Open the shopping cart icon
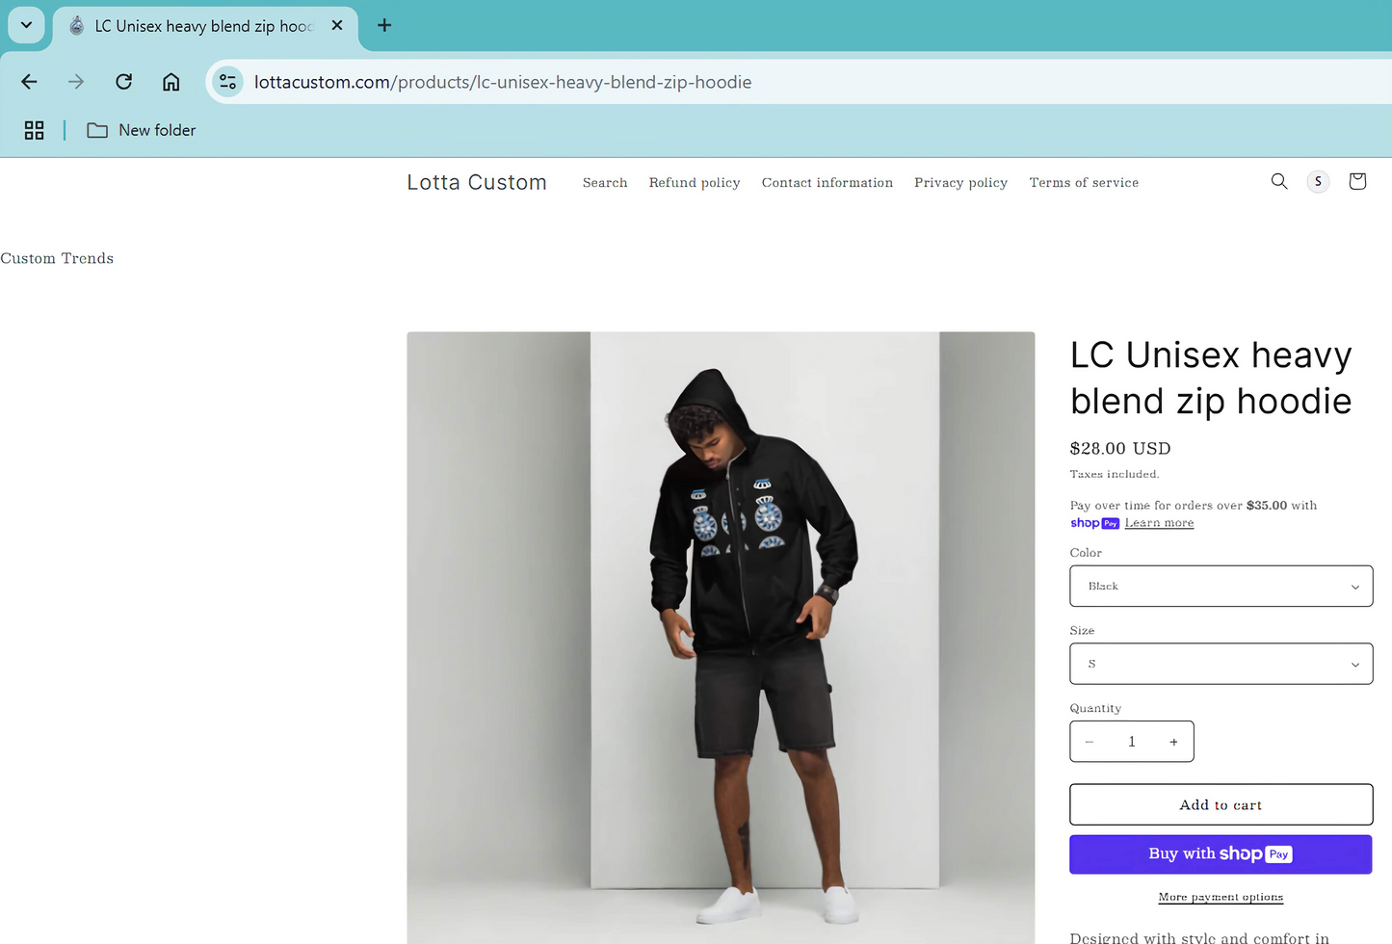Image resolution: width=1392 pixels, height=944 pixels. coord(1357,181)
